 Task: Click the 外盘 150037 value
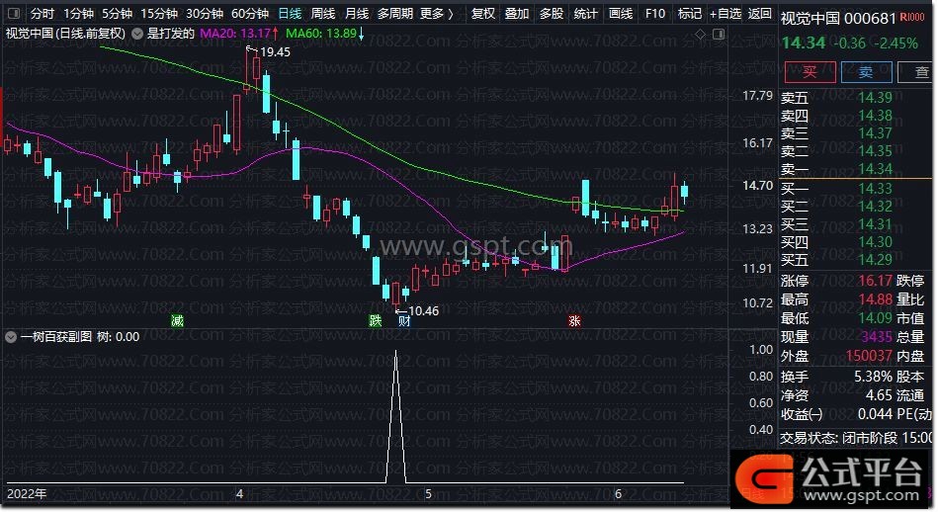pos(869,356)
